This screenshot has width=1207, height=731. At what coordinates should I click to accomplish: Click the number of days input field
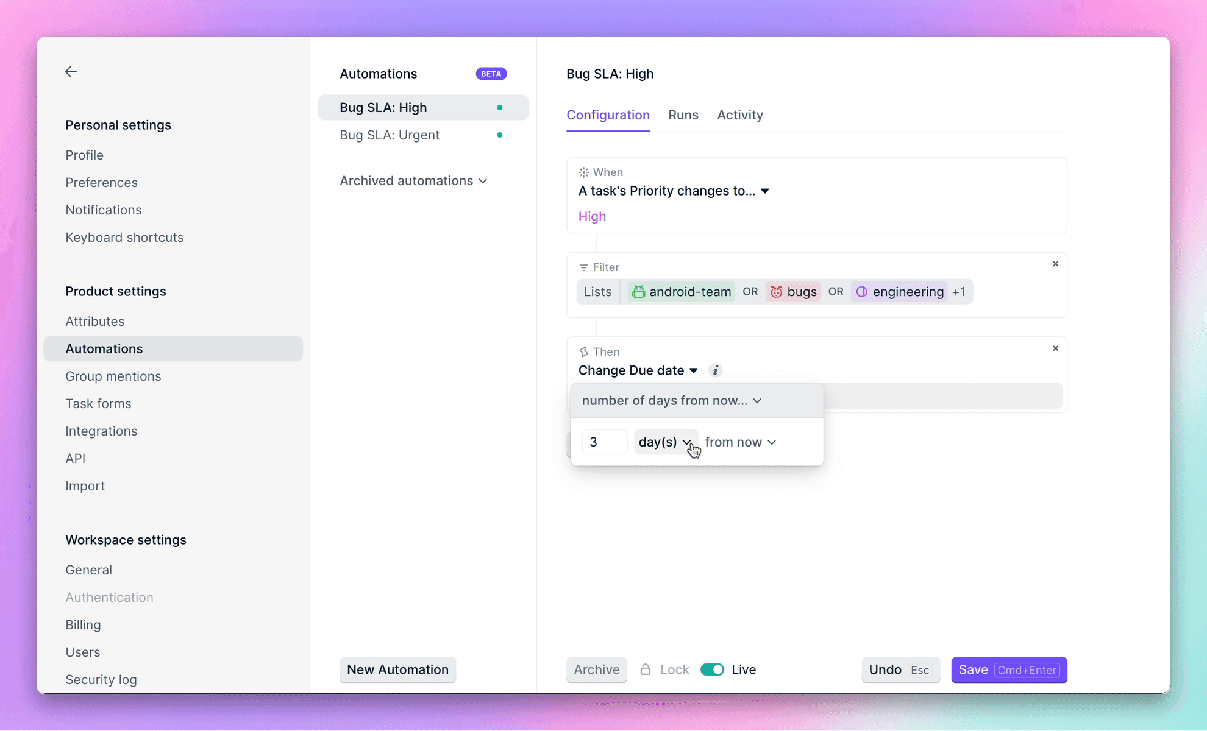coord(604,442)
